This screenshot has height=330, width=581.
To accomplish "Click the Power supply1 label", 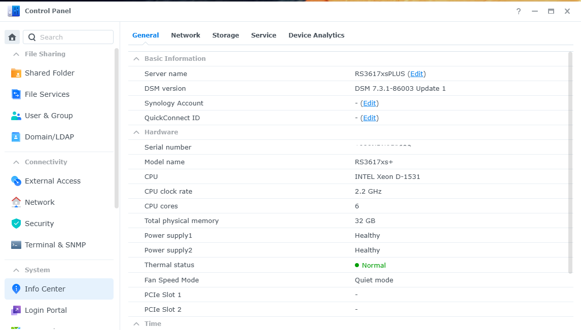I will pos(168,236).
